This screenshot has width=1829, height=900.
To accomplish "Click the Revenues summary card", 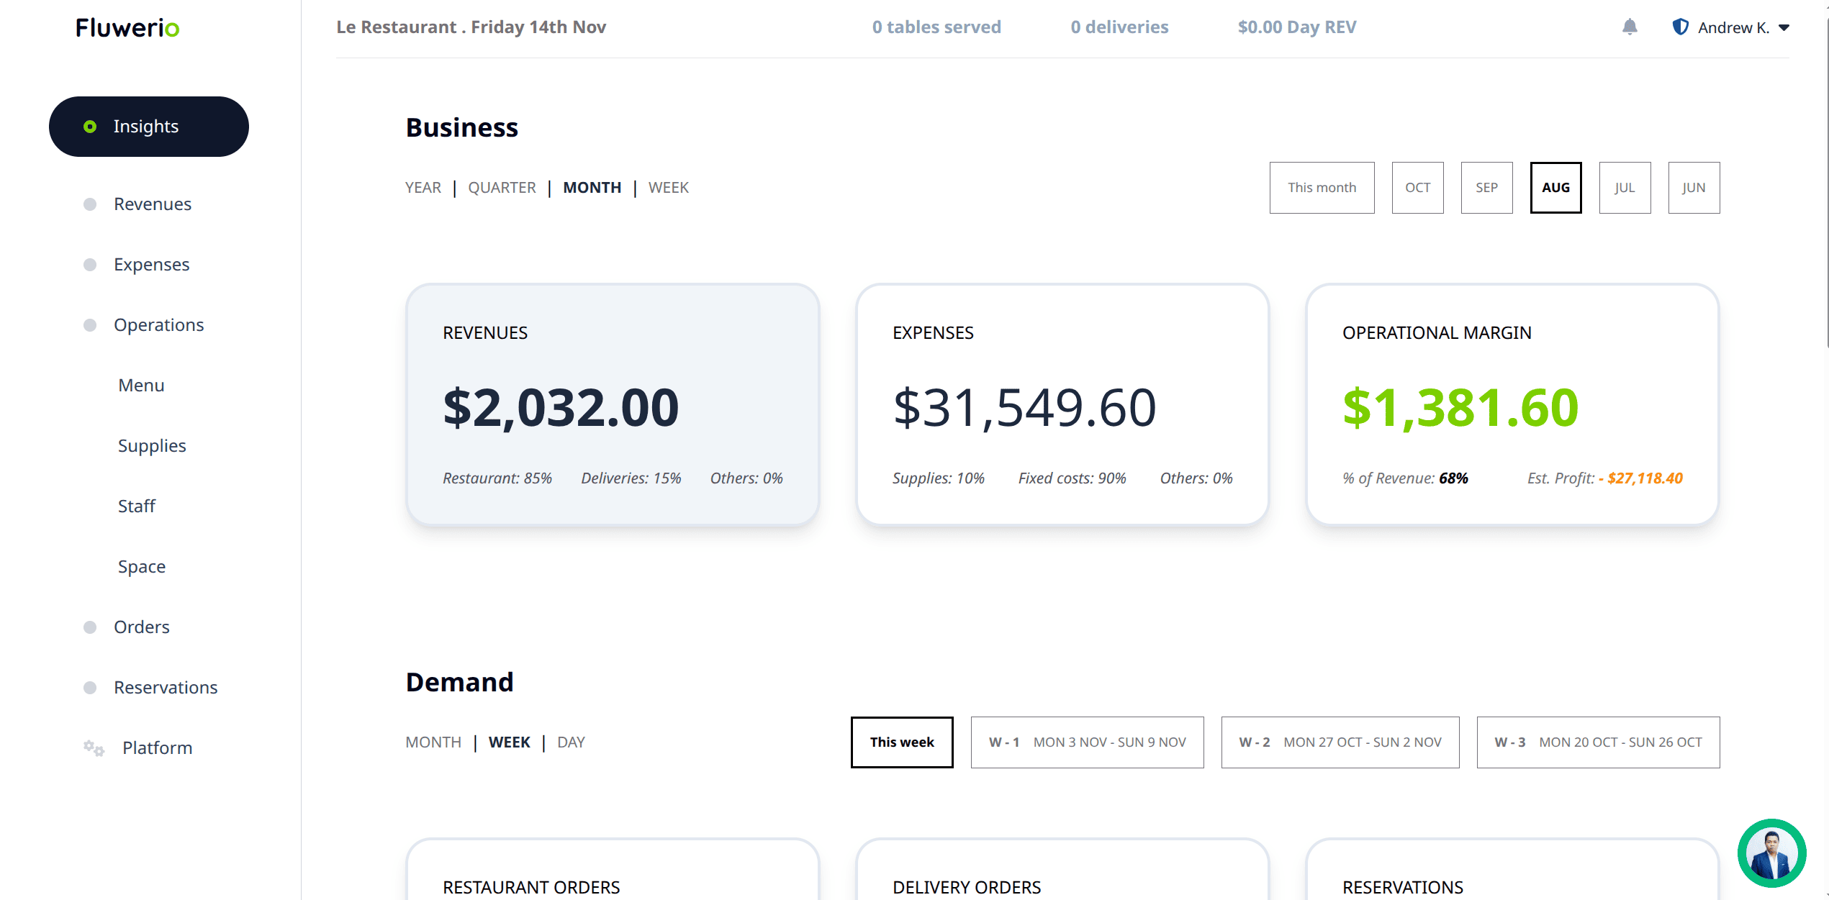I will point(613,404).
